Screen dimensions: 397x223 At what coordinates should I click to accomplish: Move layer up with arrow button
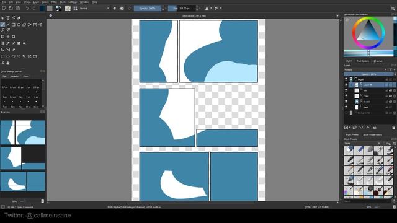[x=368, y=128]
